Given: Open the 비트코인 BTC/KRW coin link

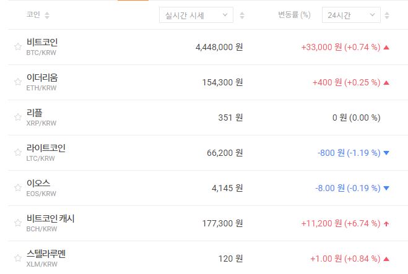Looking at the screenshot, I should [x=42, y=46].
